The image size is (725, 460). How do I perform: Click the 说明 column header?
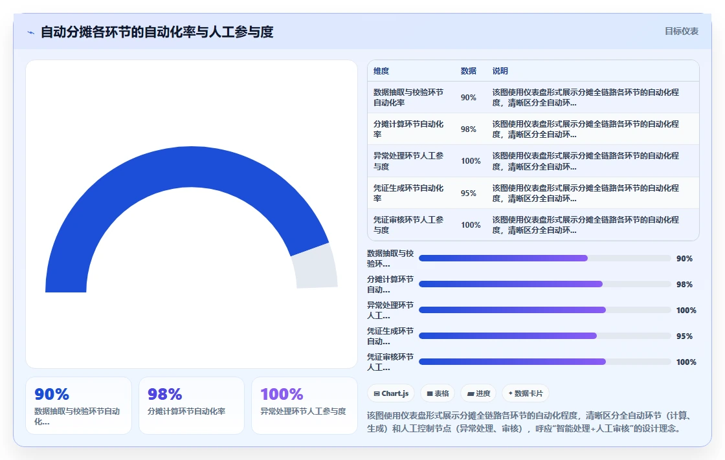[x=500, y=71]
